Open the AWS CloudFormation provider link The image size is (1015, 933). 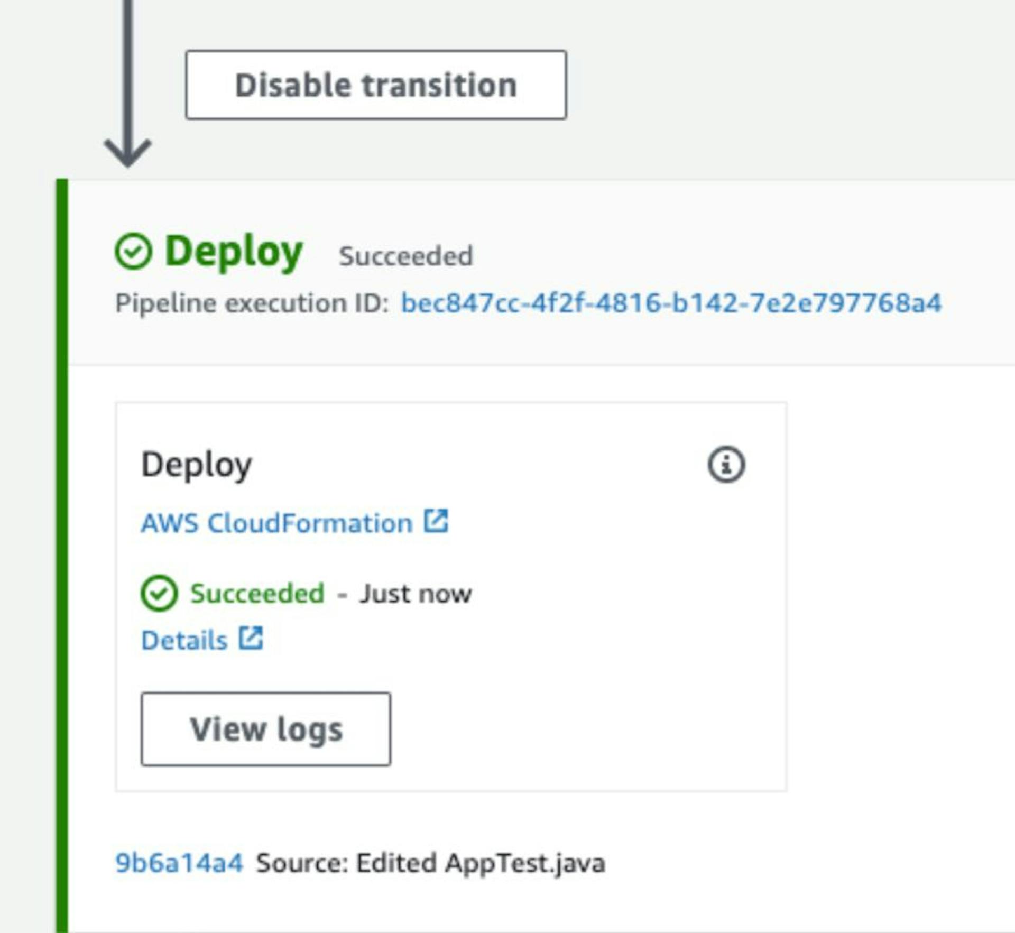(x=276, y=523)
